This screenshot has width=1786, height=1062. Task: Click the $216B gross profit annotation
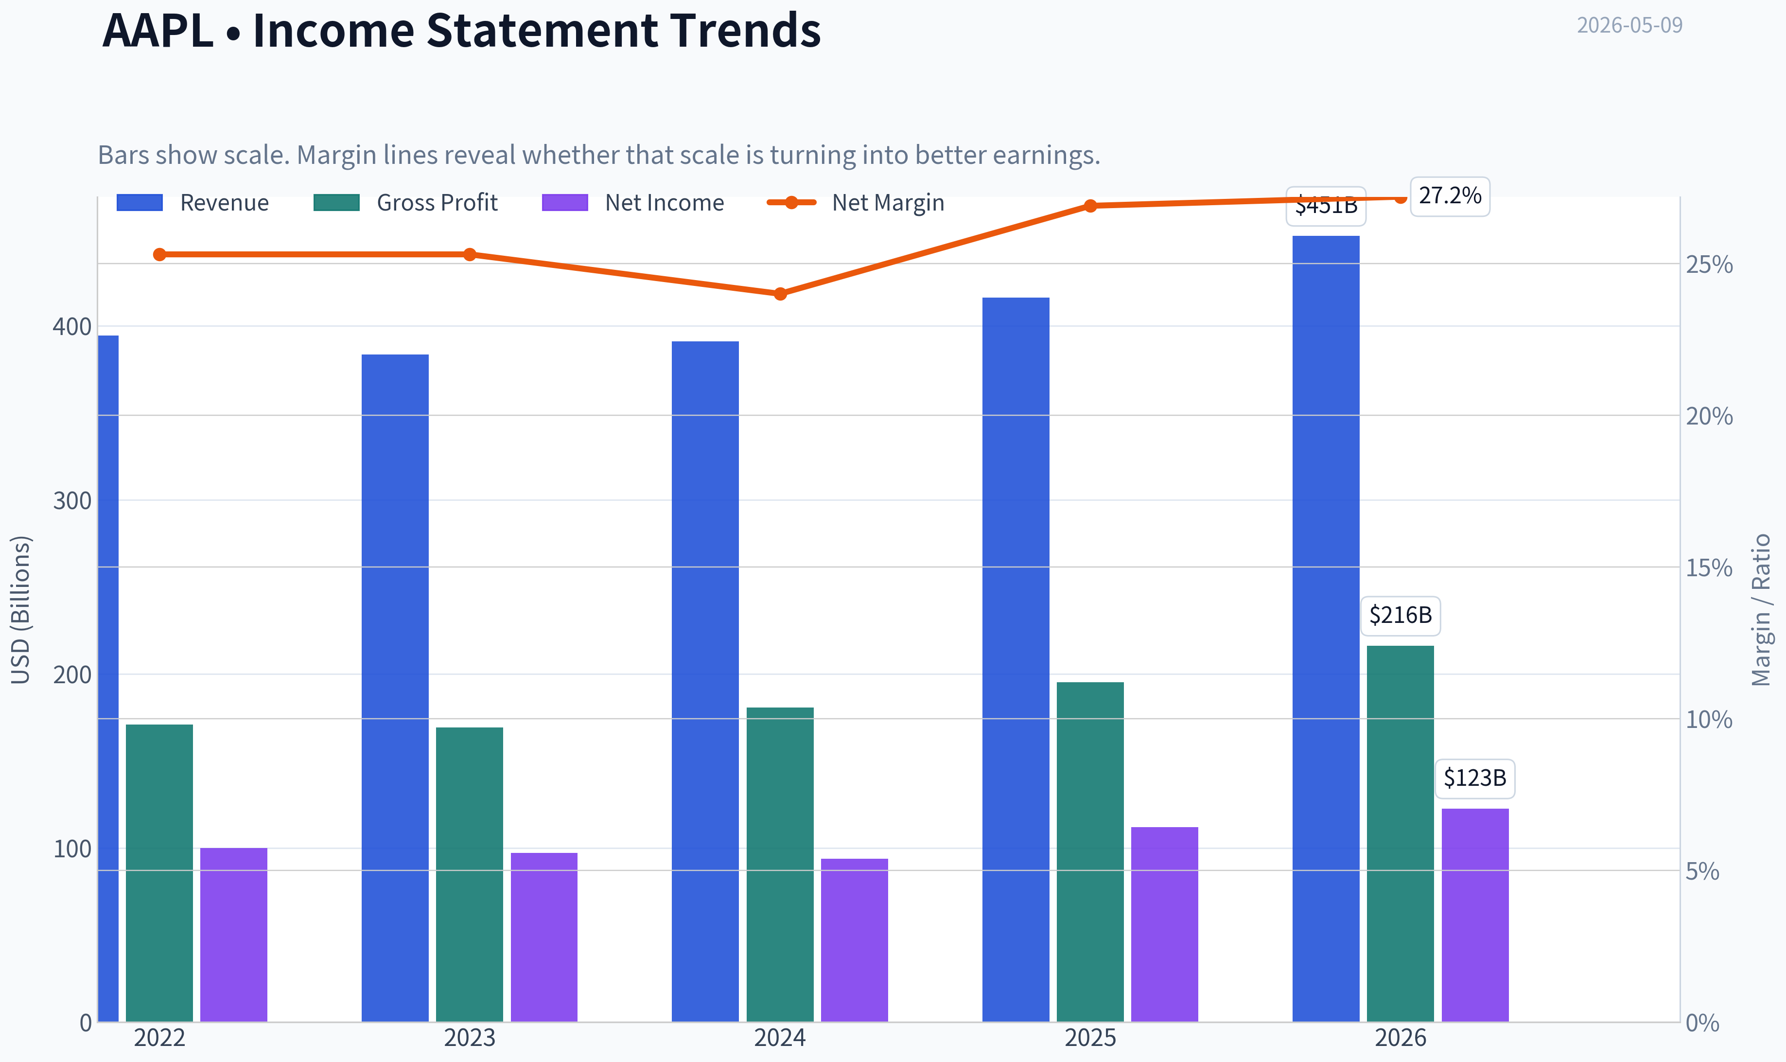pos(1401,616)
